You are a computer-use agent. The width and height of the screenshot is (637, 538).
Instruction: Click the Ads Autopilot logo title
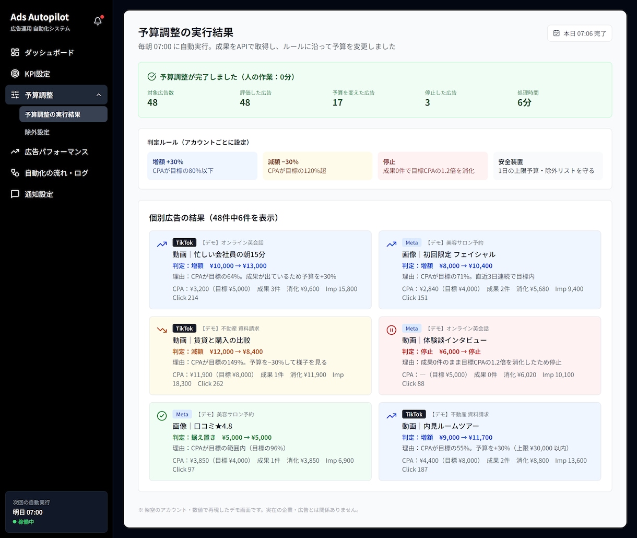tap(40, 17)
